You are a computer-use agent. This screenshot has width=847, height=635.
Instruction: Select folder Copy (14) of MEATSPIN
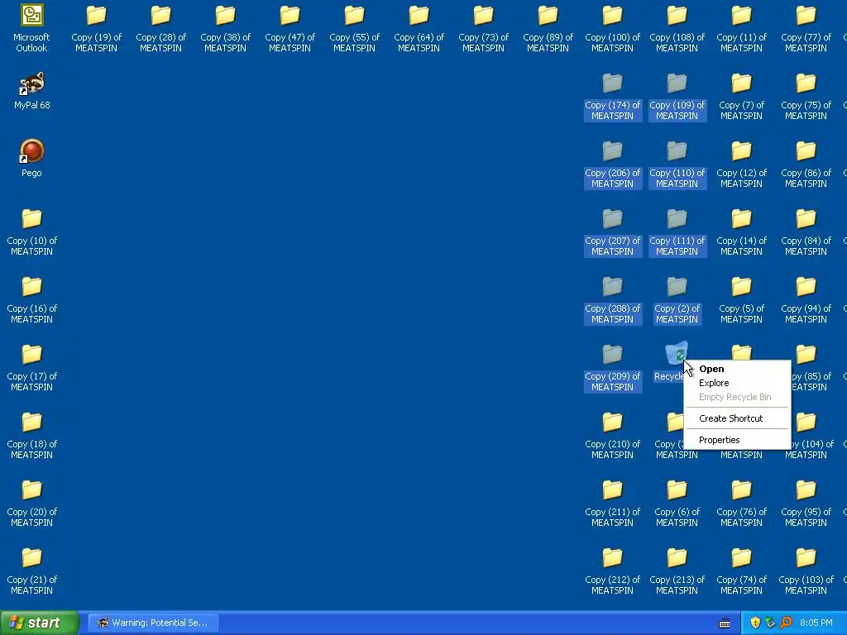coord(741,232)
